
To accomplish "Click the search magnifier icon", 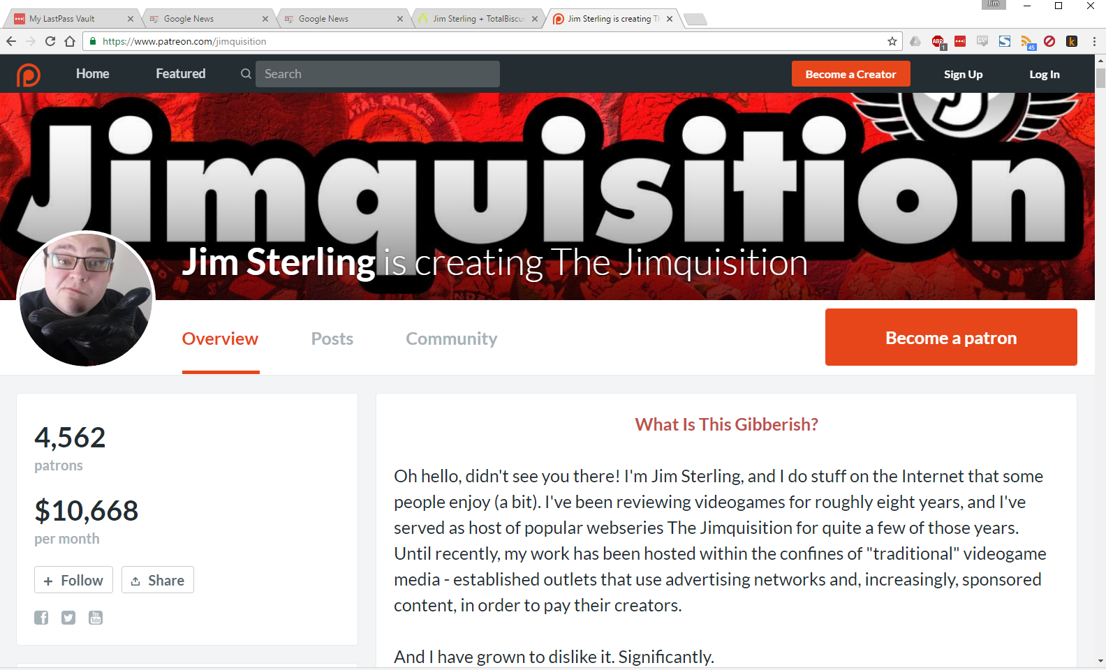I will pyautogui.click(x=246, y=74).
